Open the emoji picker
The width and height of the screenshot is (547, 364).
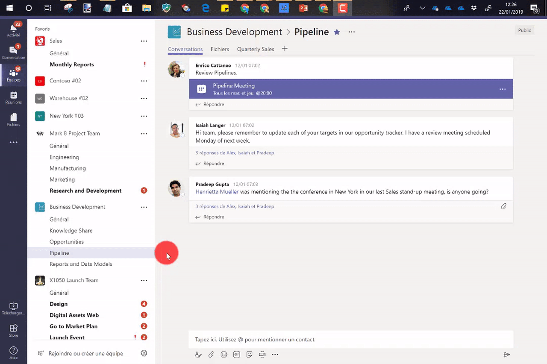pos(224,354)
